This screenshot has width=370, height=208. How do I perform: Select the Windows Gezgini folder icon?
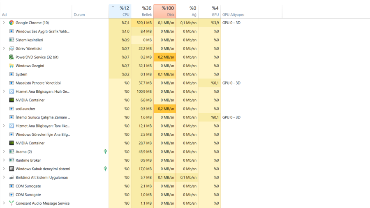click(x=12, y=66)
